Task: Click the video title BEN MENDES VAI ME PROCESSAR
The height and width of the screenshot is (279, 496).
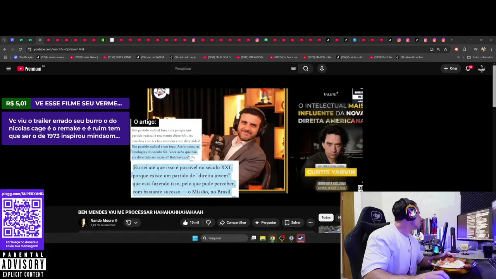Action: point(141,212)
